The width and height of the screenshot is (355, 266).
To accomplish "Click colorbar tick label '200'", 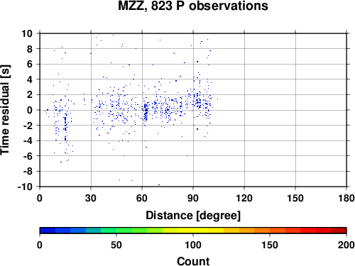I will click(346, 245).
